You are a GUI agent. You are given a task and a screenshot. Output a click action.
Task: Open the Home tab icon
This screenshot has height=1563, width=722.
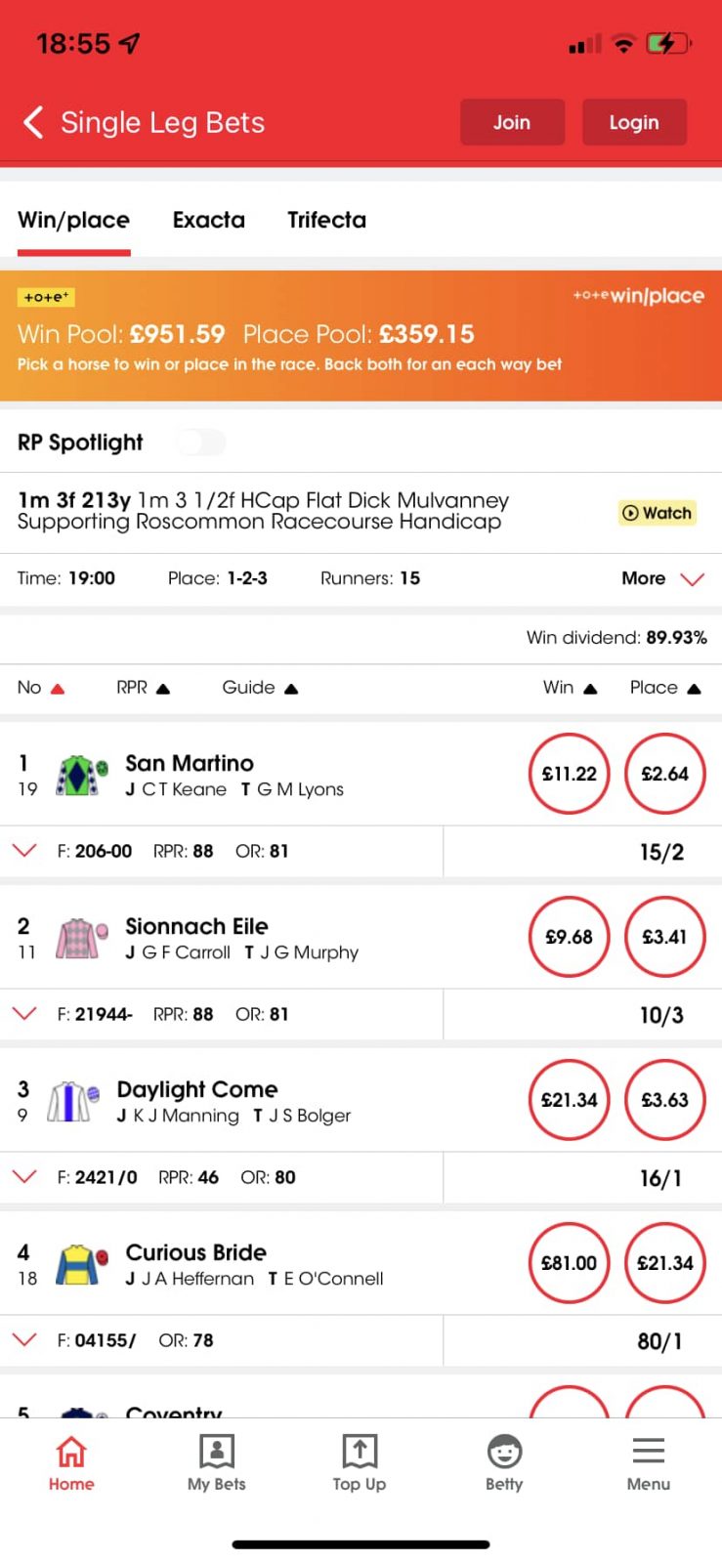point(71,1452)
